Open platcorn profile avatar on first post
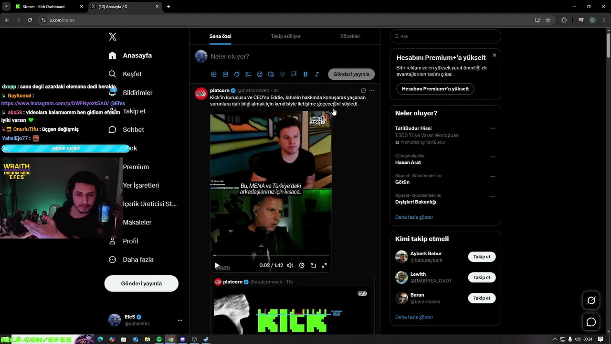This screenshot has height=344, width=611. point(201,94)
